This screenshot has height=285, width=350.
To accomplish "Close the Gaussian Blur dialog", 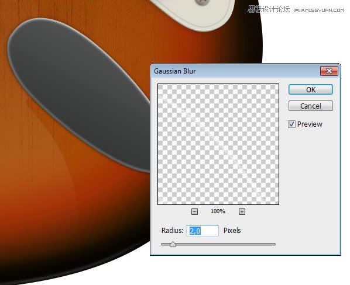I will [329, 71].
